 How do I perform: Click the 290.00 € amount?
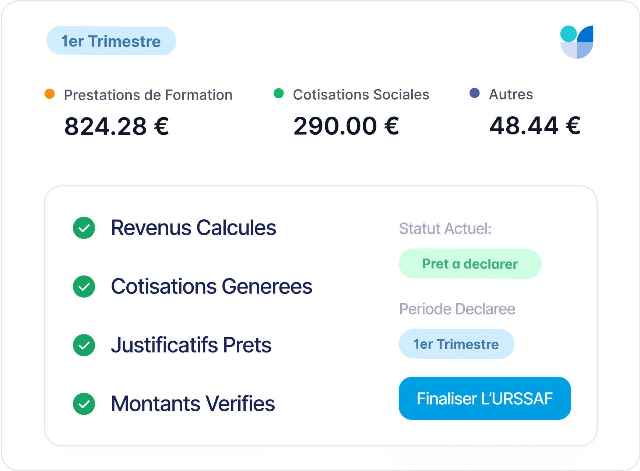coord(346,126)
